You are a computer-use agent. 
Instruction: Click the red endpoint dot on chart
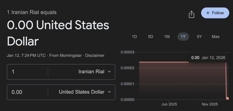point(228,98)
